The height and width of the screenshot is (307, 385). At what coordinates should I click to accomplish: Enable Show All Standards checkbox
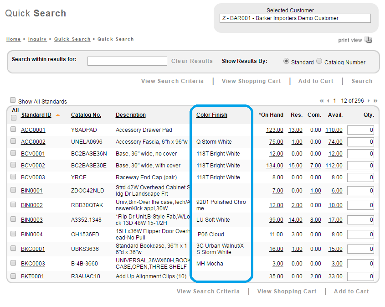pos(13,100)
